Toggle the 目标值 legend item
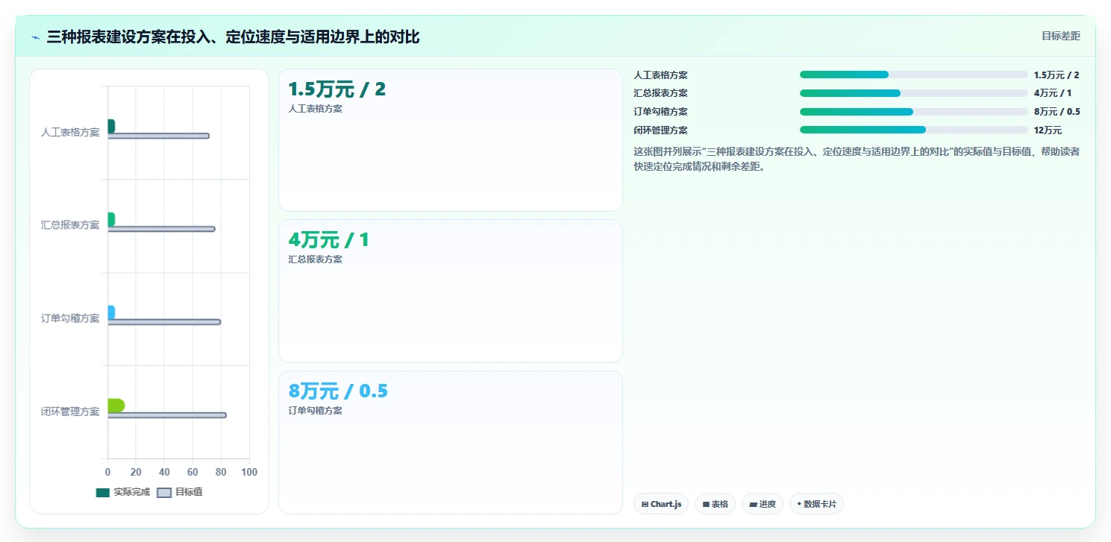 point(180,492)
